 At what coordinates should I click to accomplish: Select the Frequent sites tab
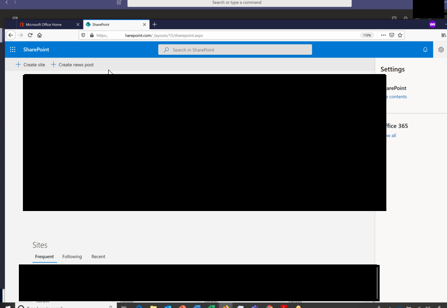(44, 256)
